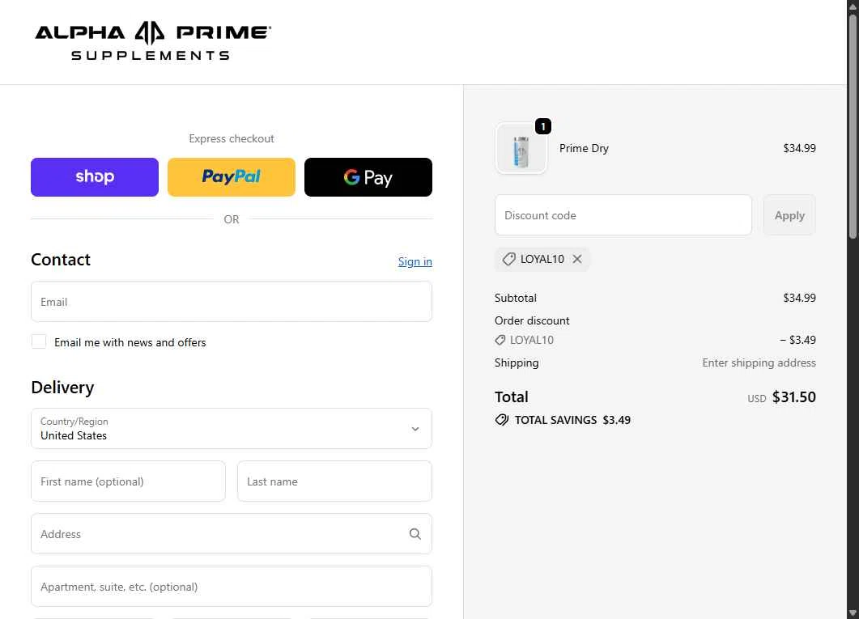Click into the Address field

[x=232, y=533]
